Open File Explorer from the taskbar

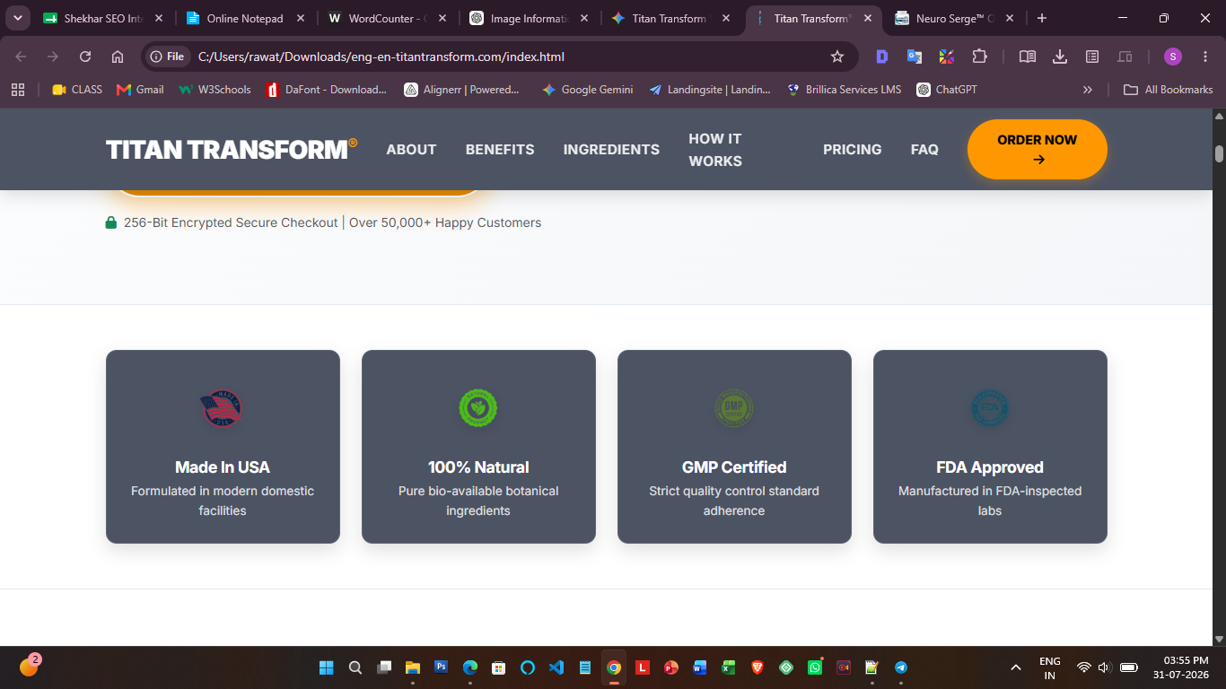(413, 667)
